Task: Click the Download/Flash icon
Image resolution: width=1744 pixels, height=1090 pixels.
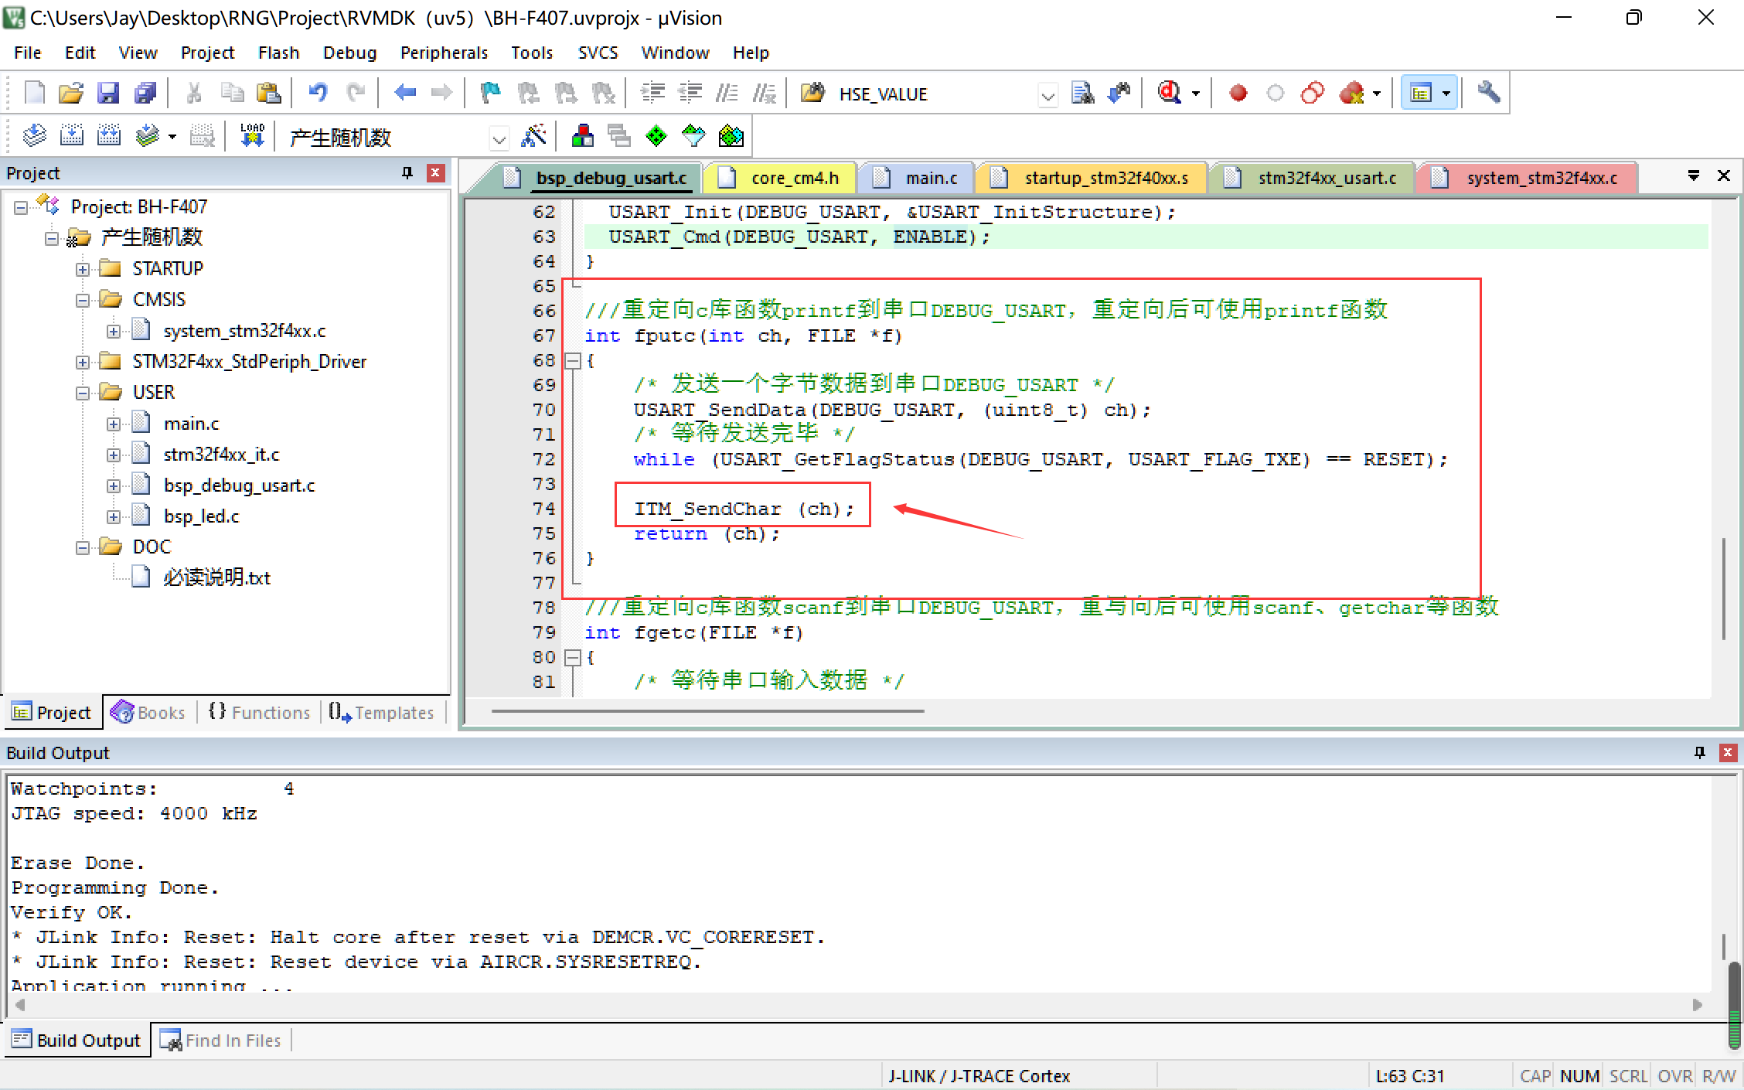Action: pos(250,137)
